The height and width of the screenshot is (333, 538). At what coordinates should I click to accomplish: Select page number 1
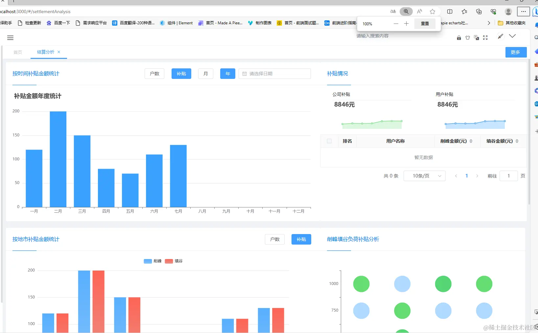click(467, 176)
